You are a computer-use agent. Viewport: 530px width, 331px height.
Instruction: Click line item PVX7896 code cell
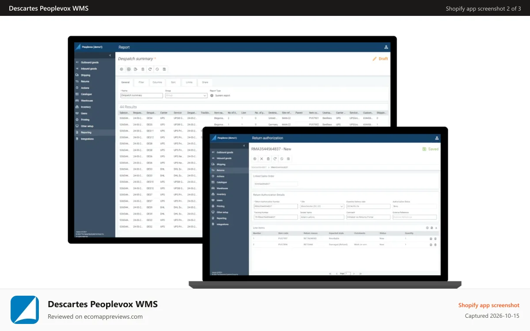pyautogui.click(x=283, y=244)
